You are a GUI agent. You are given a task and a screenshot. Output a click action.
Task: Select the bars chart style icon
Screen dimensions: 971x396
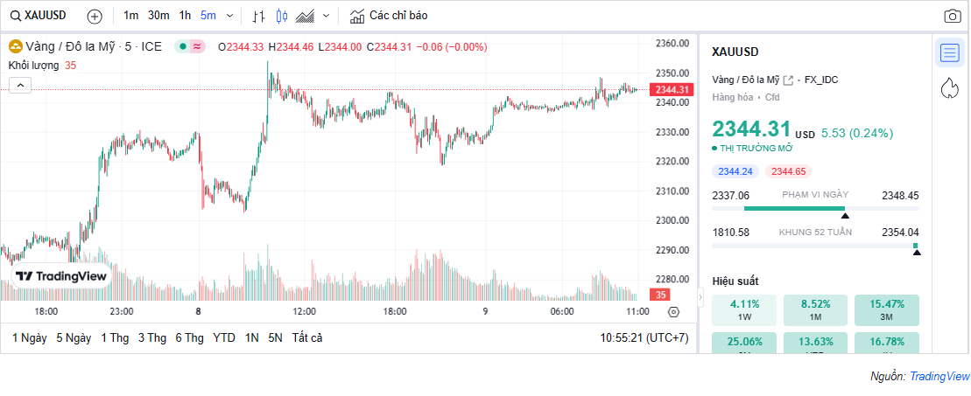coord(258,16)
